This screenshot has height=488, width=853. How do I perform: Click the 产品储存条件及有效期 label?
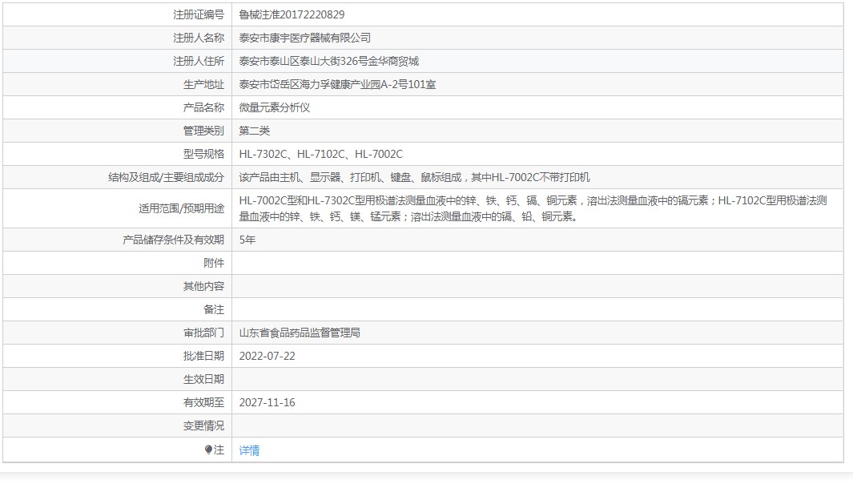[x=173, y=240]
